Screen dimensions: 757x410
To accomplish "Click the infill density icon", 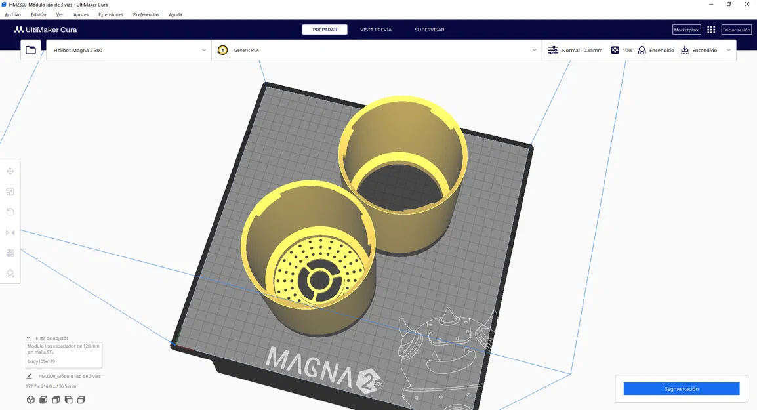I will pos(615,51).
